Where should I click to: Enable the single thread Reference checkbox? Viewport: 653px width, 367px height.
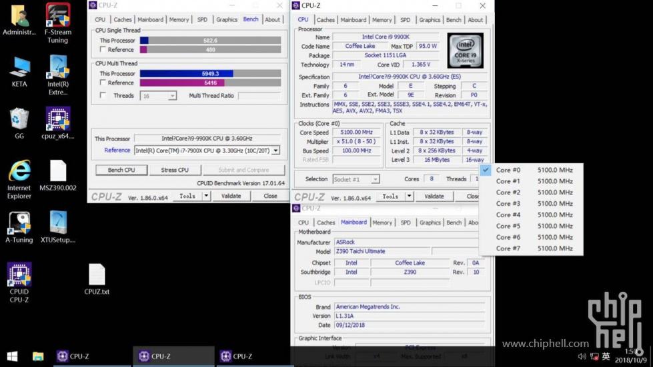pyautogui.click(x=103, y=49)
